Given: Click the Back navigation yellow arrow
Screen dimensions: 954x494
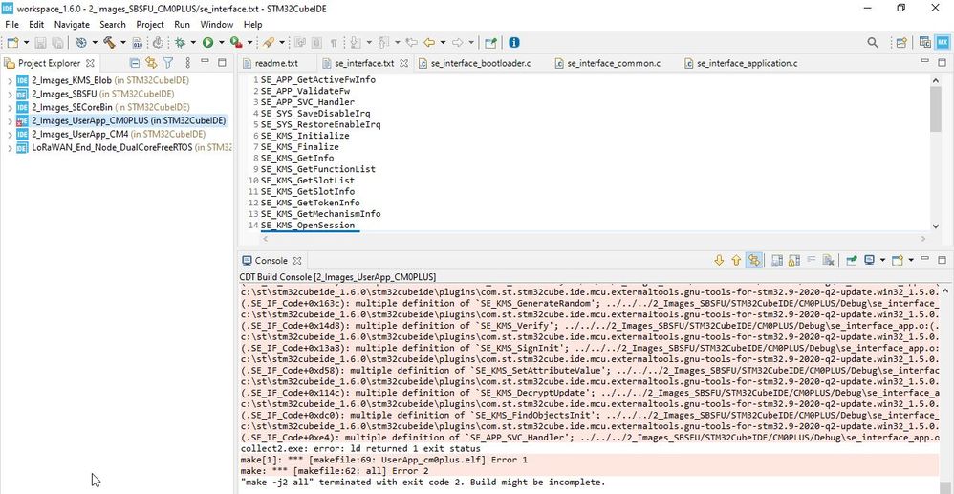Looking at the screenshot, I should pyautogui.click(x=429, y=43).
